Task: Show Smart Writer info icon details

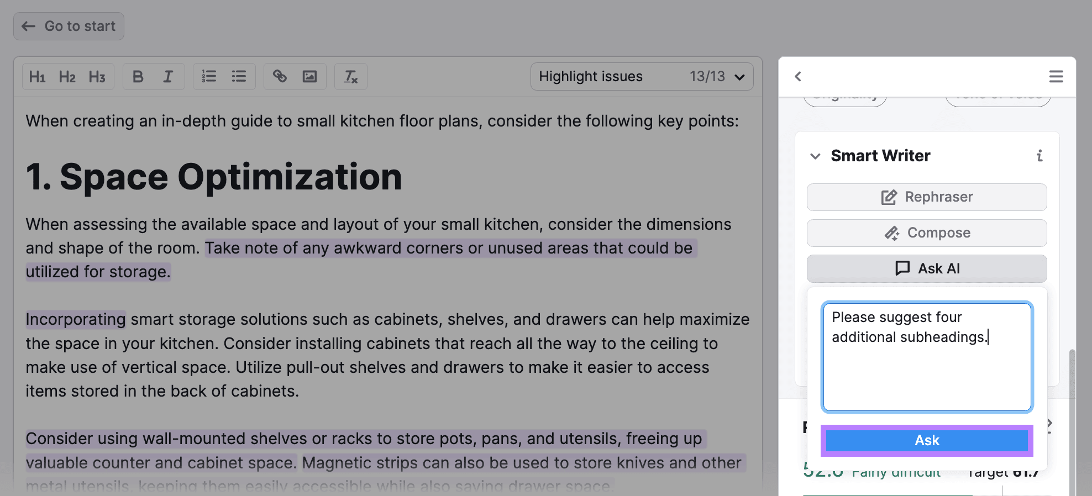Action: click(x=1039, y=156)
